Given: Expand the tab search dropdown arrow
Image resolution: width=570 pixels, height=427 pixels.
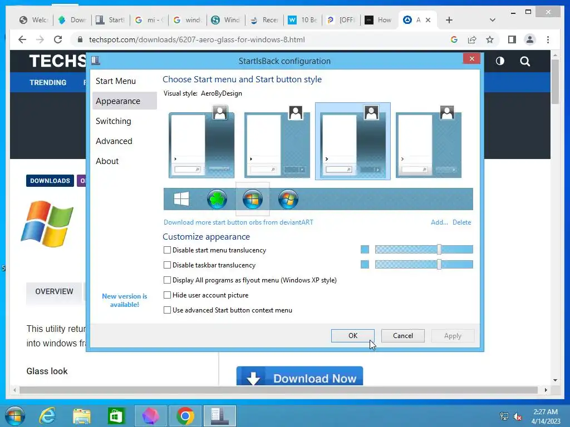Looking at the screenshot, I should pos(492,20).
